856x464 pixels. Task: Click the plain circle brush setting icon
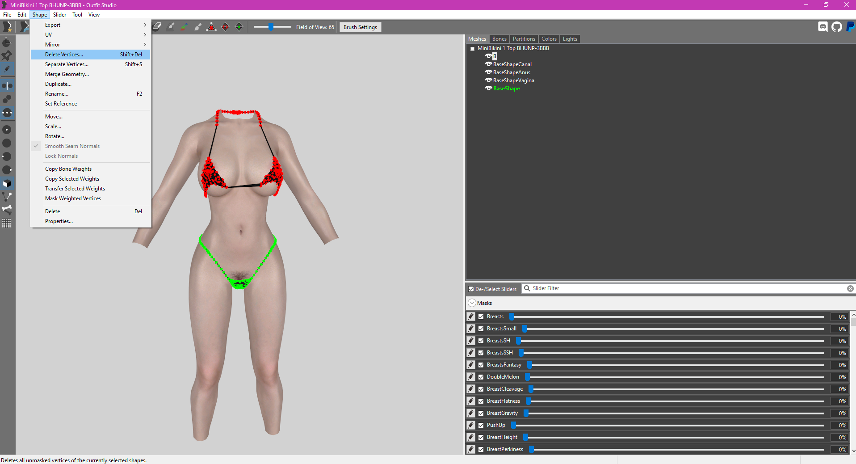click(7, 143)
